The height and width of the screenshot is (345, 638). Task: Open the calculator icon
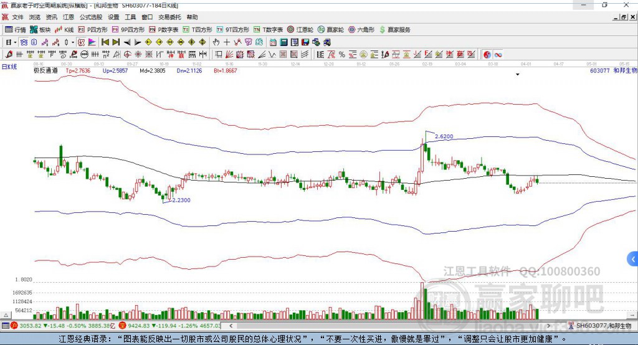283,42
